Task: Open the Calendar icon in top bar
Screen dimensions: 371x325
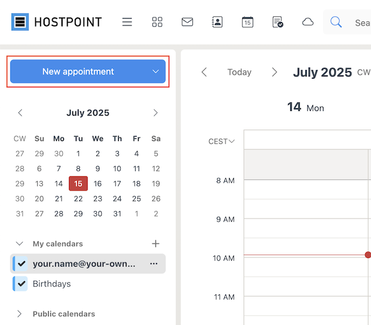Action: click(248, 22)
